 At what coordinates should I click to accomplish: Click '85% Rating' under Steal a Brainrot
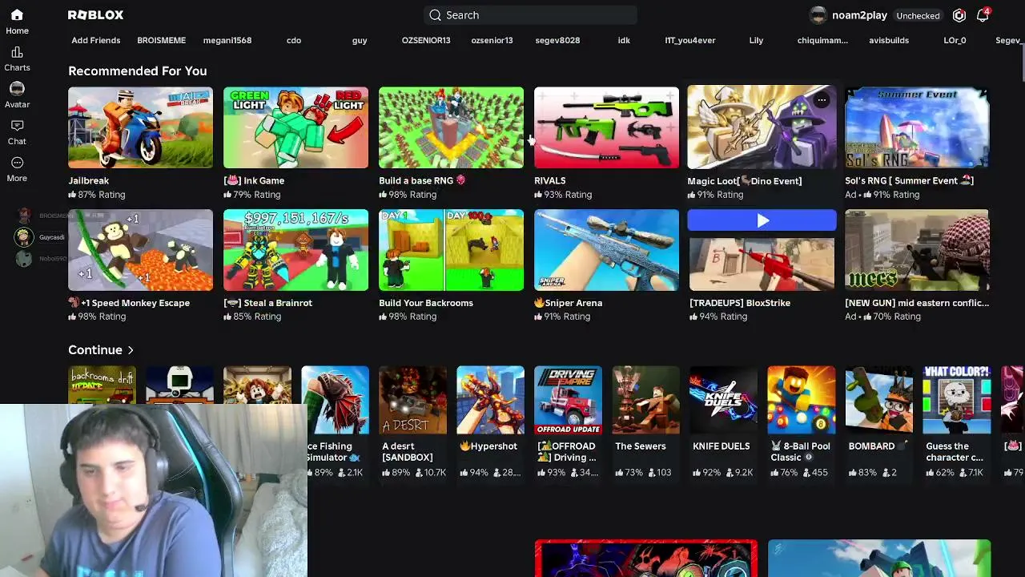click(x=252, y=317)
